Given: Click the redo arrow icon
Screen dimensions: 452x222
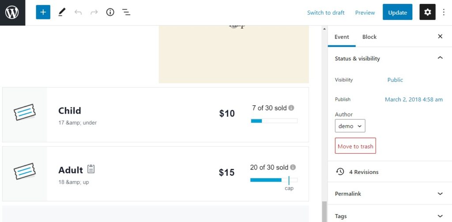Looking at the screenshot, I should (x=94, y=12).
